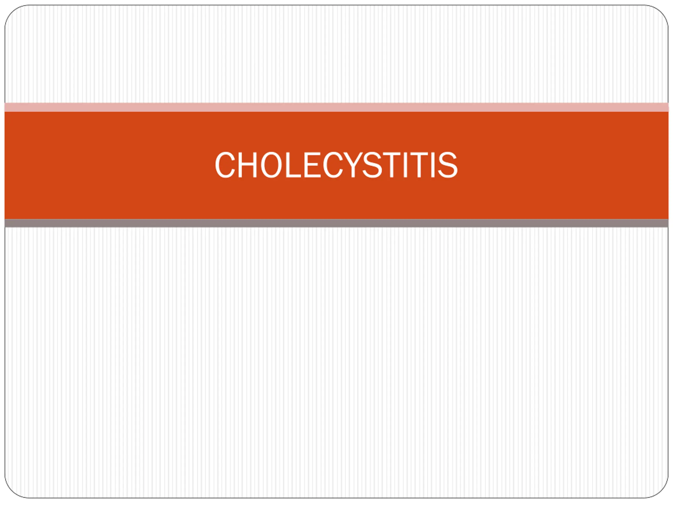
Task: Click the orange banner directly above the title
Action: [x=336, y=132]
